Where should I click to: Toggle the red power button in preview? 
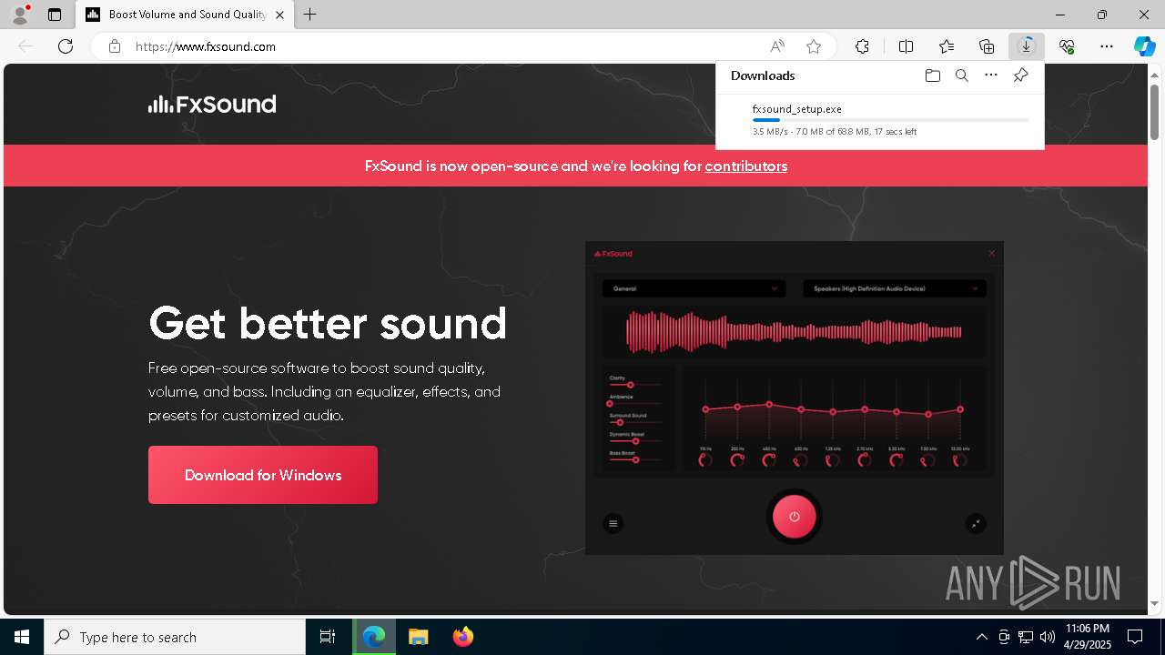[x=794, y=517]
